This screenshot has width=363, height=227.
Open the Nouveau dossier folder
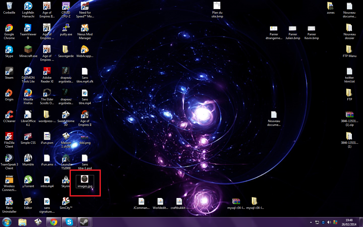point(349,32)
